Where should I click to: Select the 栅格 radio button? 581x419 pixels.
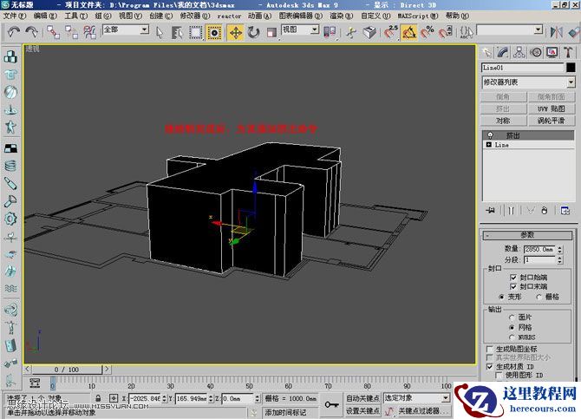pyautogui.click(x=539, y=297)
